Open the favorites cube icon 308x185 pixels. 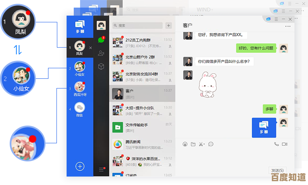click(x=101, y=66)
